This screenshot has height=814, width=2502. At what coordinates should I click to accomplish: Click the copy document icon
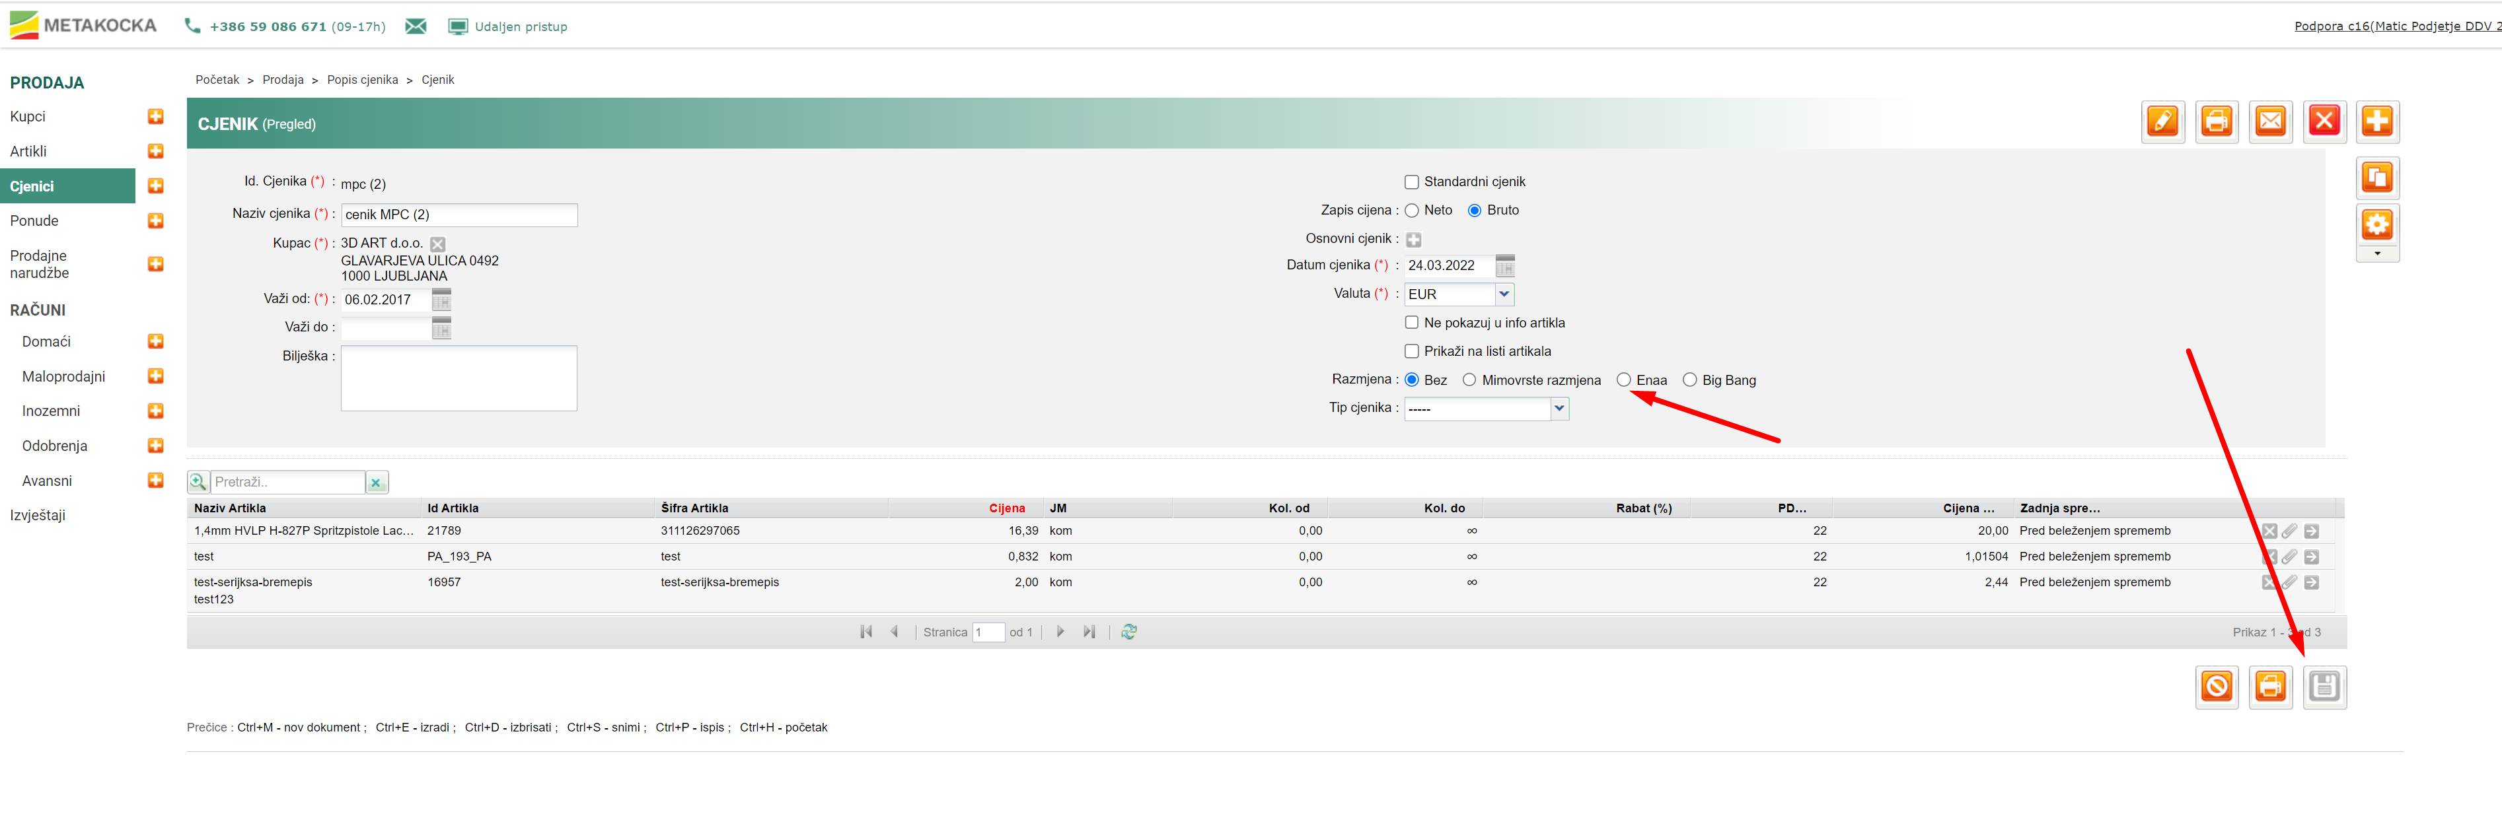(2376, 178)
